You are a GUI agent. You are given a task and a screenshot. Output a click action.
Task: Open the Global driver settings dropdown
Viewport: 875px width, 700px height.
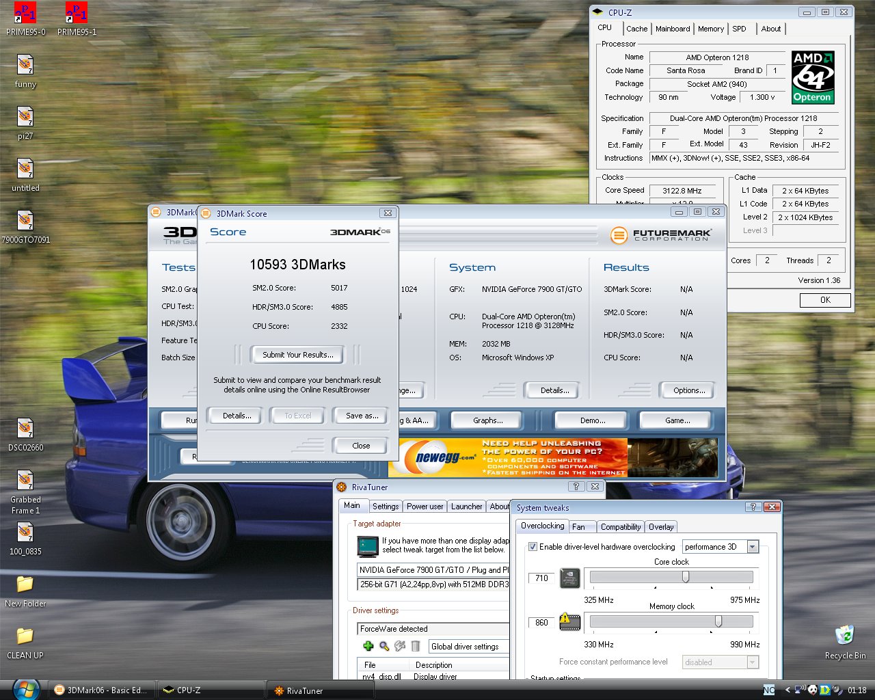pos(469,647)
